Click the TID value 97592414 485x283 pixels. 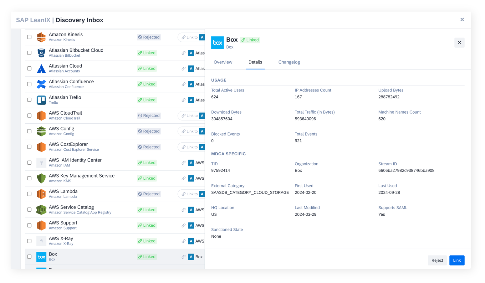click(x=221, y=171)
